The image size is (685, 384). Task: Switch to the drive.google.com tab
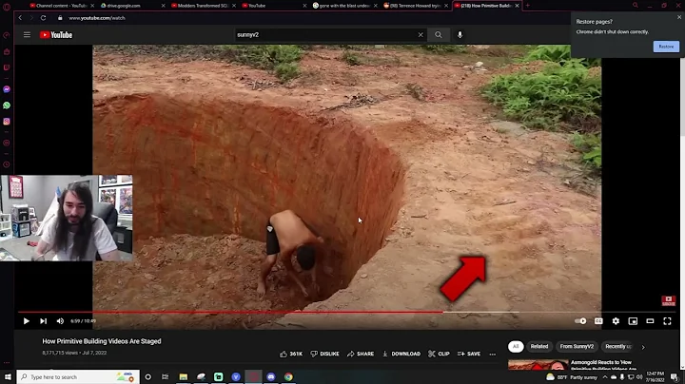[128, 6]
